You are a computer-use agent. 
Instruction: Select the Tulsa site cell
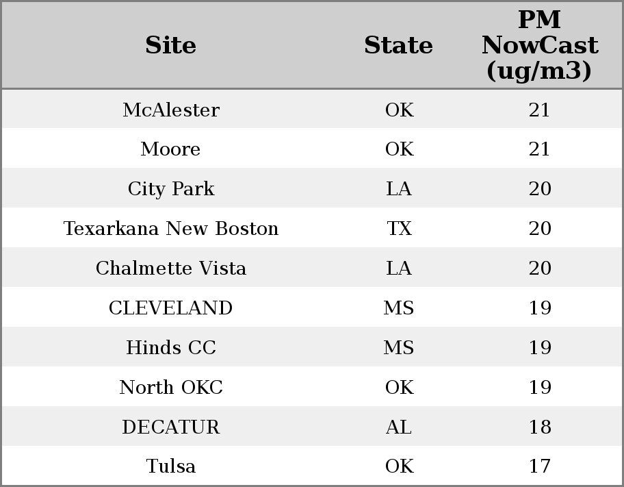click(171, 466)
